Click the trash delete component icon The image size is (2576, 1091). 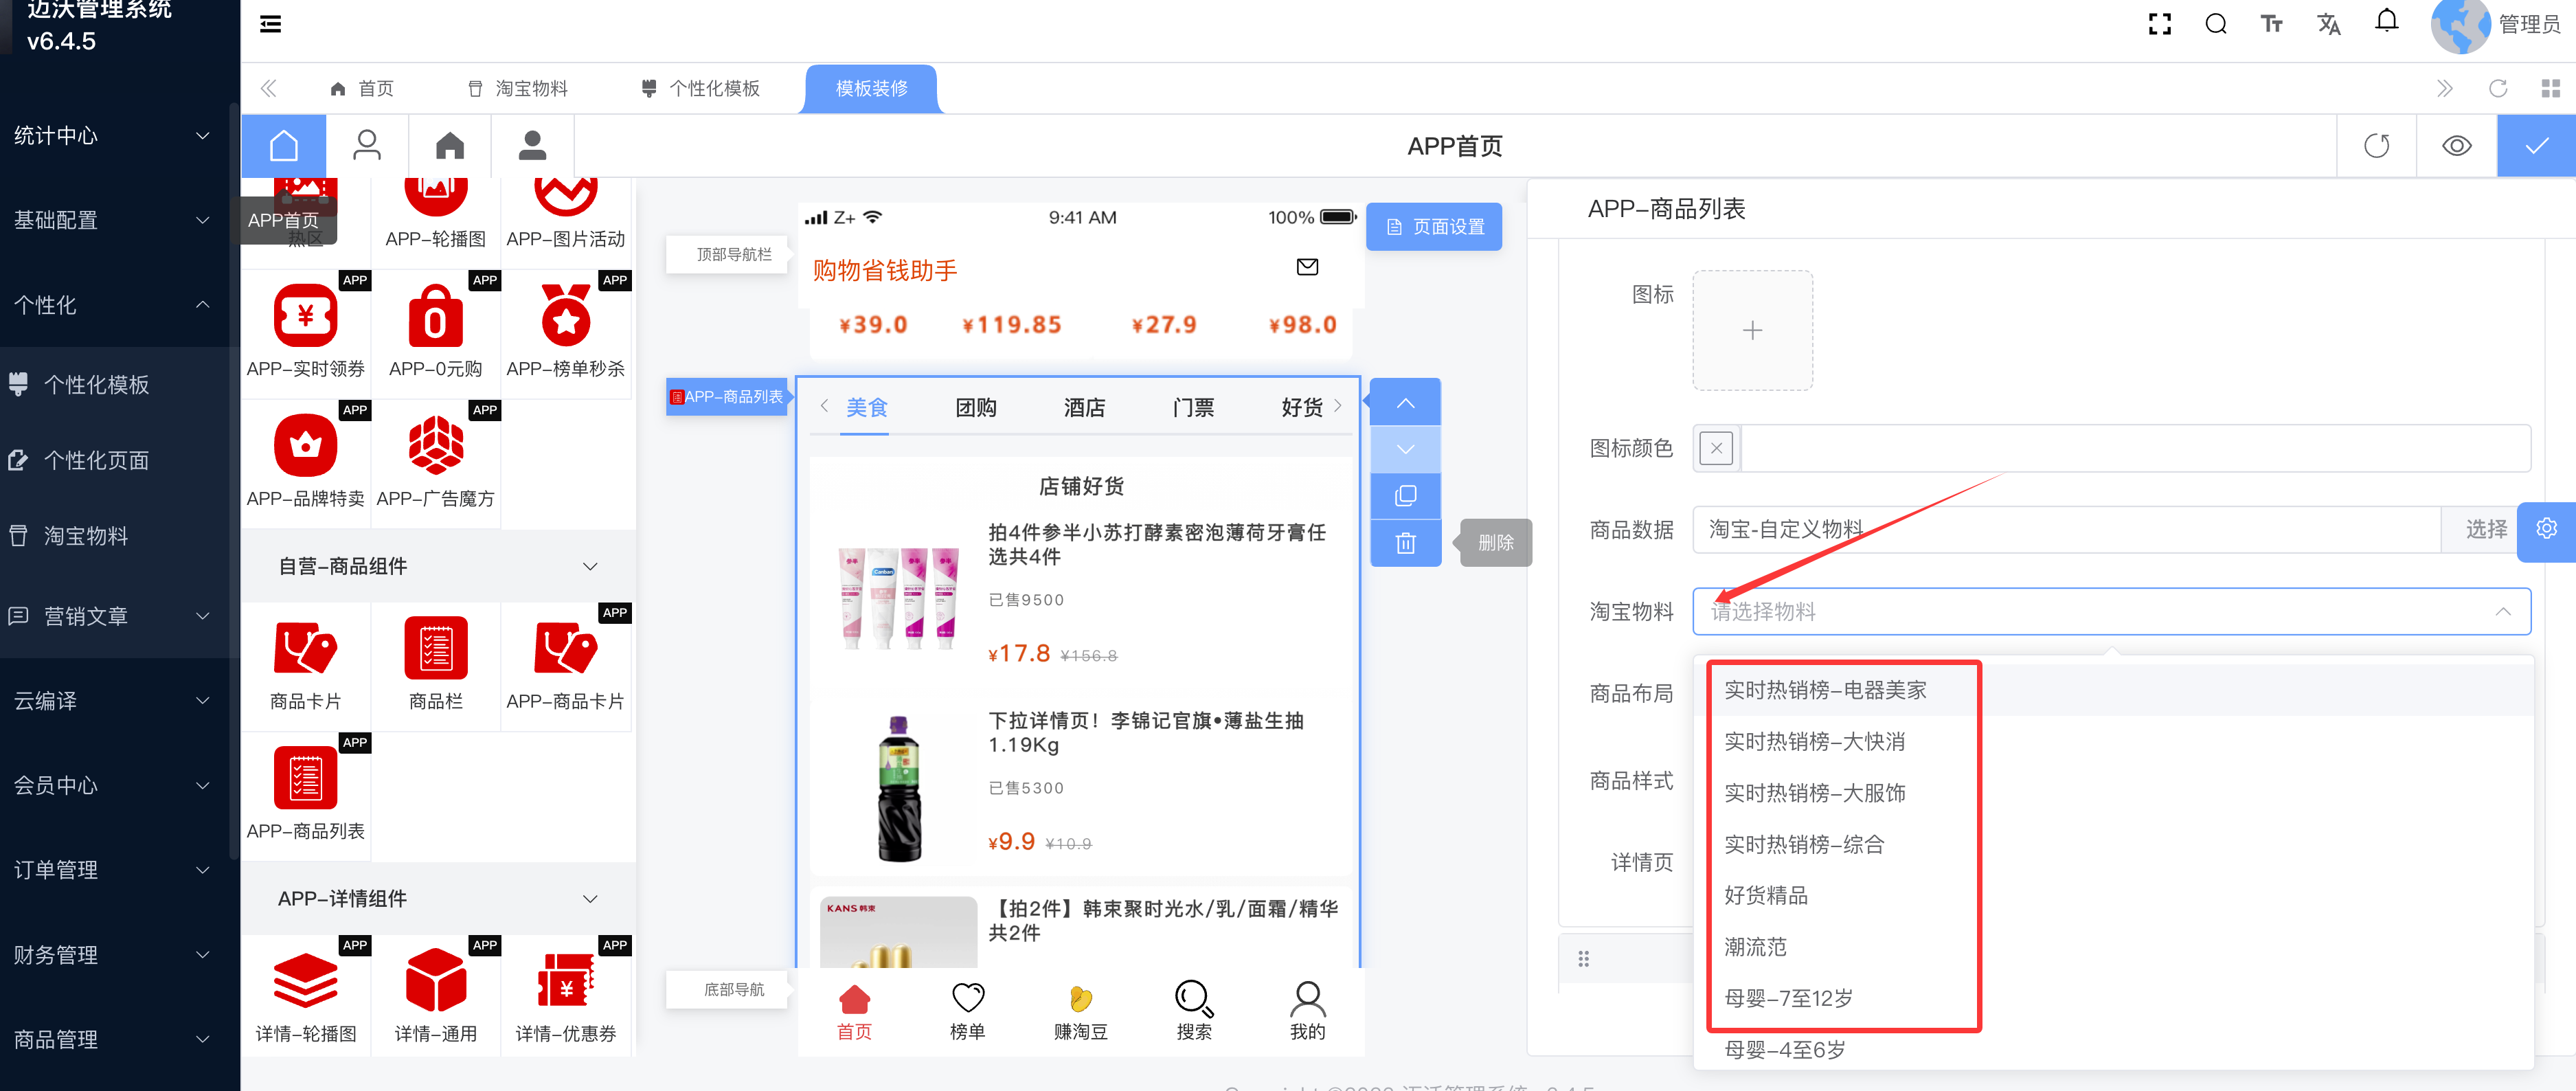point(1405,543)
